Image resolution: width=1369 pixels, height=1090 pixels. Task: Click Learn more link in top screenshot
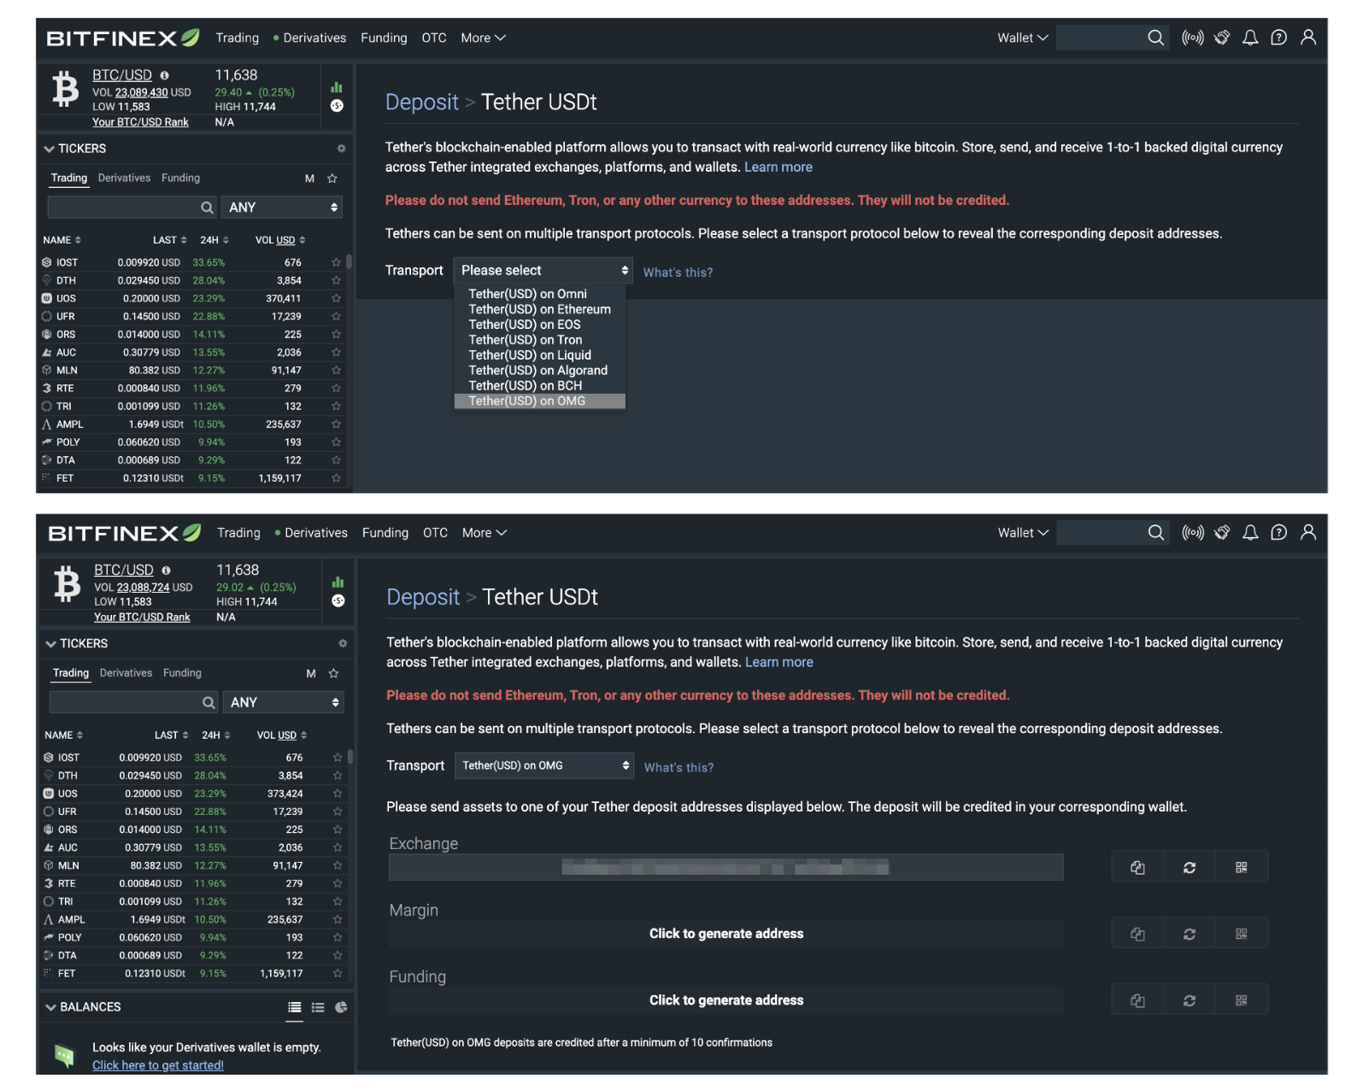click(x=779, y=167)
